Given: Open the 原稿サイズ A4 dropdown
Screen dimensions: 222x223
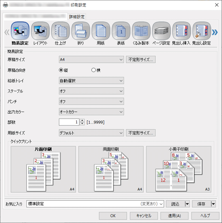Looking at the screenshot, I should point(91,59).
